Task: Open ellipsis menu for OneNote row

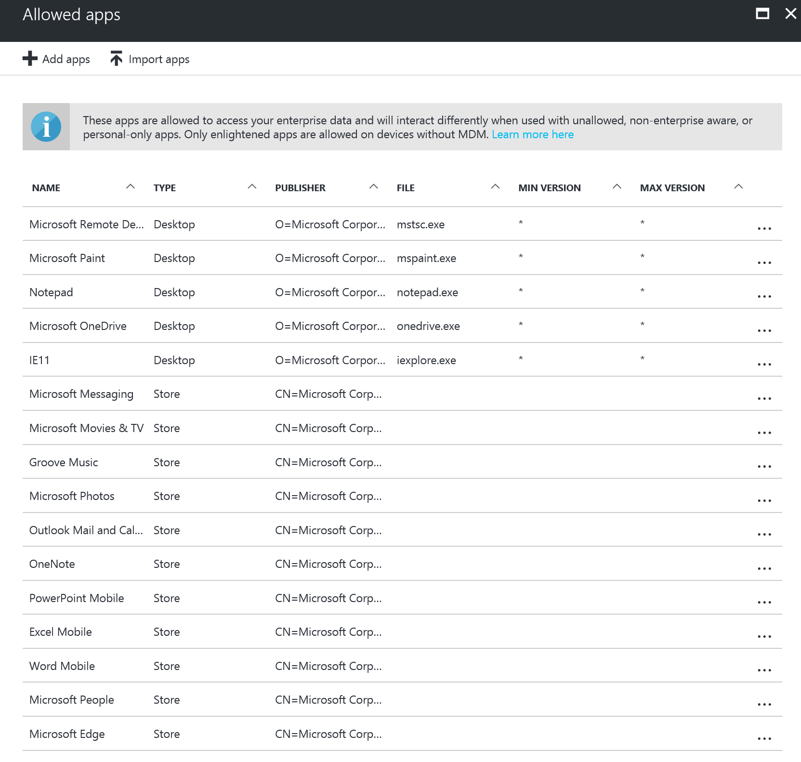Action: (x=764, y=568)
